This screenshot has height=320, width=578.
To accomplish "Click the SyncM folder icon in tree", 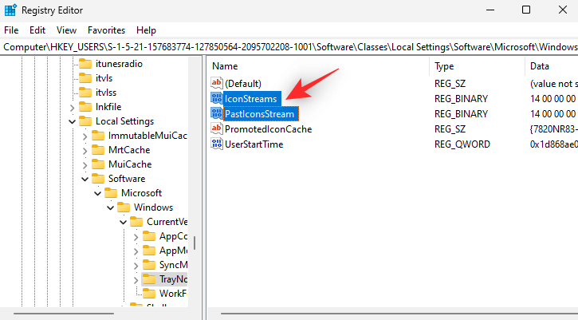I will click(149, 266).
